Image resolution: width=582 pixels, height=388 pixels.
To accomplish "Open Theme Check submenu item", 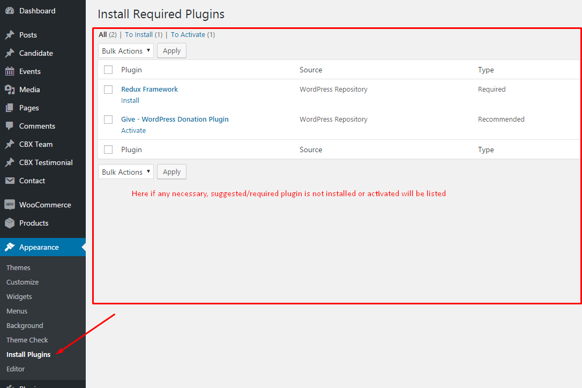I will click(27, 340).
